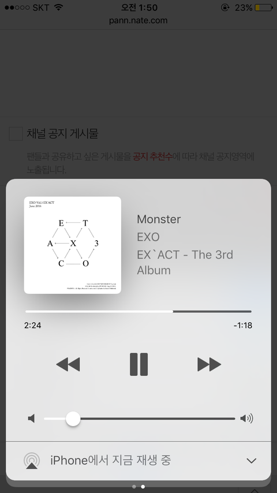277x493 pixels.
Task: Tap the low volume speaker icon
Action: click(31, 419)
